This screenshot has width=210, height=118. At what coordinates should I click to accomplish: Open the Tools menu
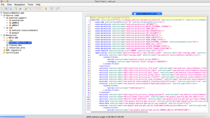coord(30,4)
